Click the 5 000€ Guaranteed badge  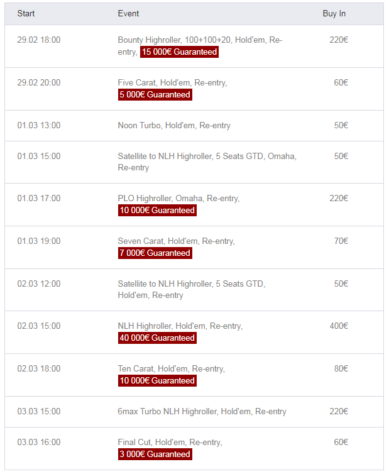click(155, 95)
